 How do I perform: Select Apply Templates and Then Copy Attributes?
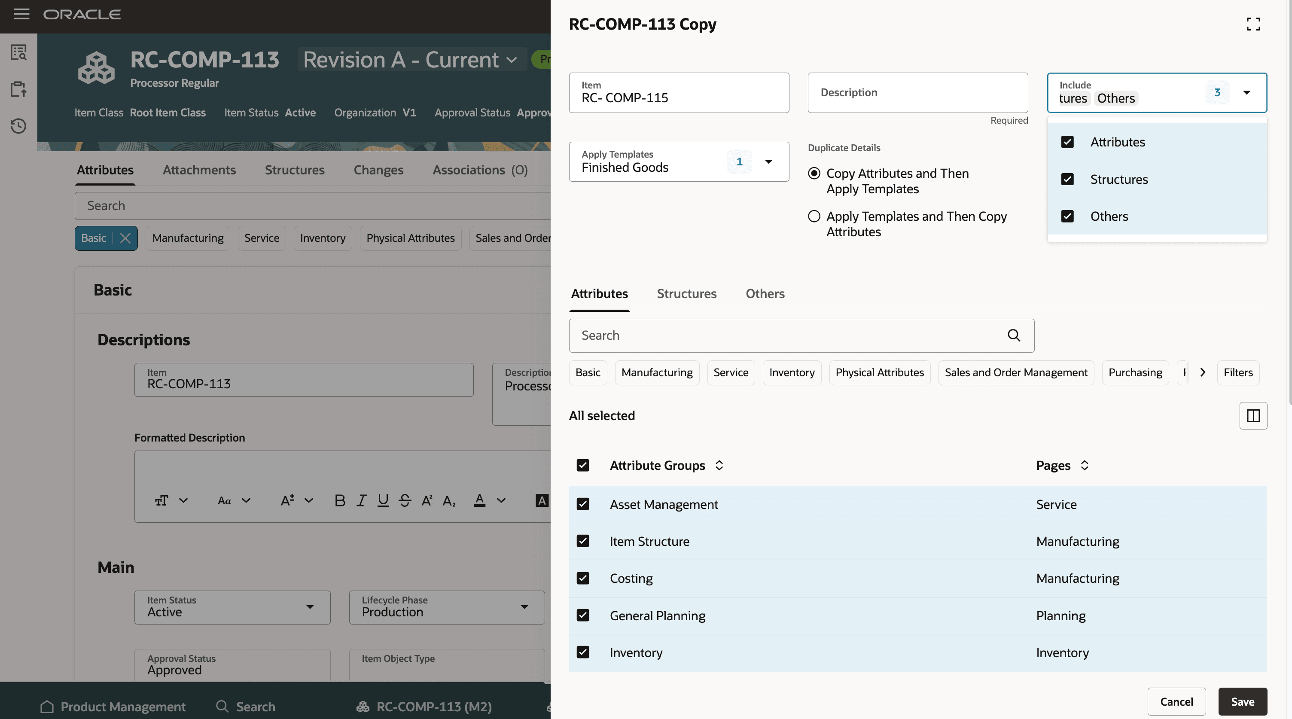[x=814, y=216]
